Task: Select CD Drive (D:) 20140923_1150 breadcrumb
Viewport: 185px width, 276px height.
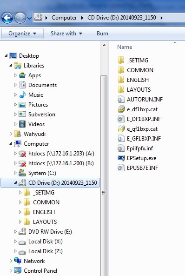Action: coord(122,18)
